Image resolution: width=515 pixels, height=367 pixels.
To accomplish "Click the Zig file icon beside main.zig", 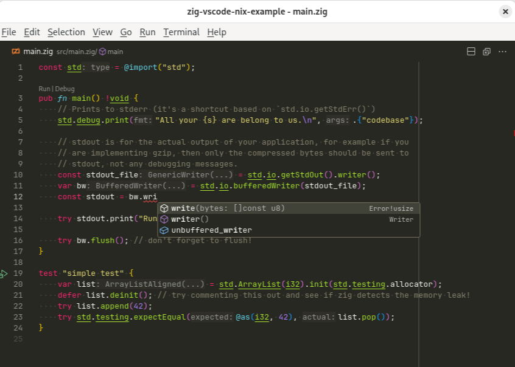I will [15, 51].
